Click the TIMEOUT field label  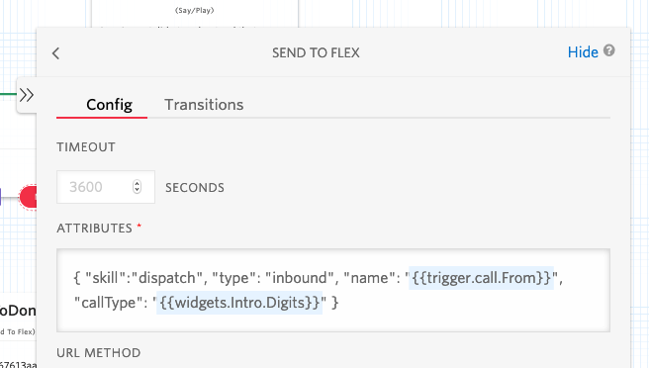(x=86, y=147)
